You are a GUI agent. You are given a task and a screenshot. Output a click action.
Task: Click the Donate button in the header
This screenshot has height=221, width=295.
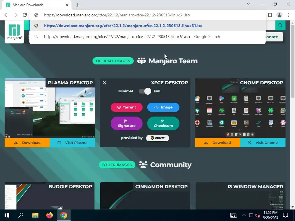[271, 37]
